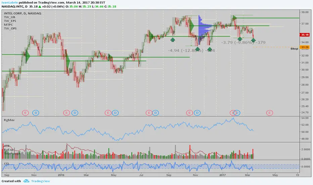The width and height of the screenshot is (313, 185).
Task: Select the TW_OPS indicator label
Action: (10, 28)
